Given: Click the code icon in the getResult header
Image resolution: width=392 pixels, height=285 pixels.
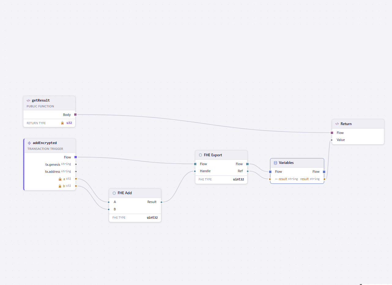Looking at the screenshot, I should point(28,100).
